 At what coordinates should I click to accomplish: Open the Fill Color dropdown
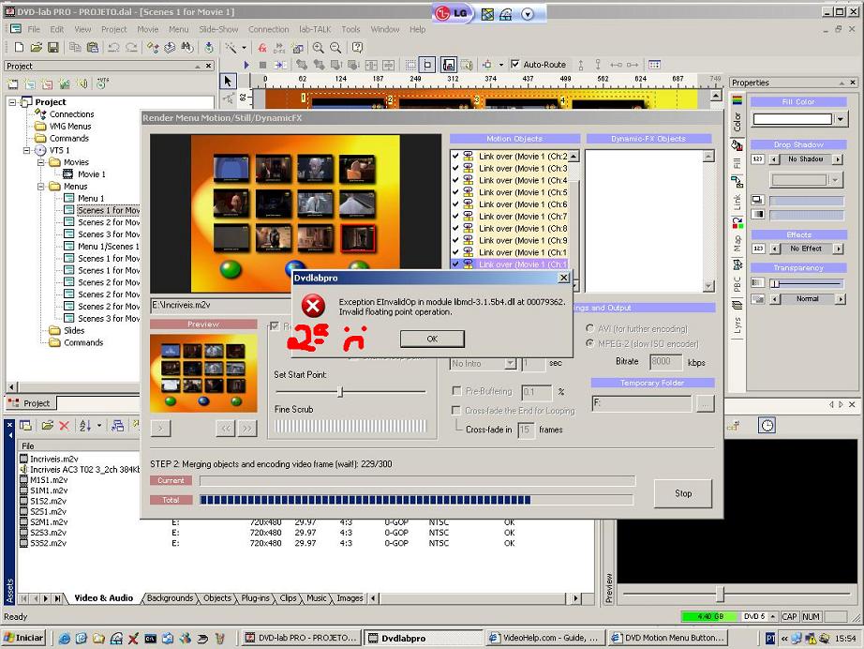click(x=840, y=118)
